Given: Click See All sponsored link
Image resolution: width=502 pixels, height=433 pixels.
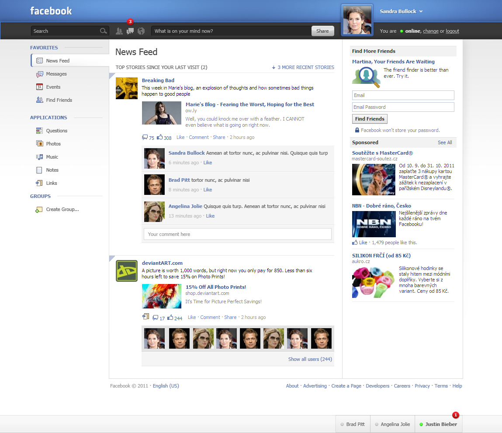Looking at the screenshot, I should pos(445,142).
